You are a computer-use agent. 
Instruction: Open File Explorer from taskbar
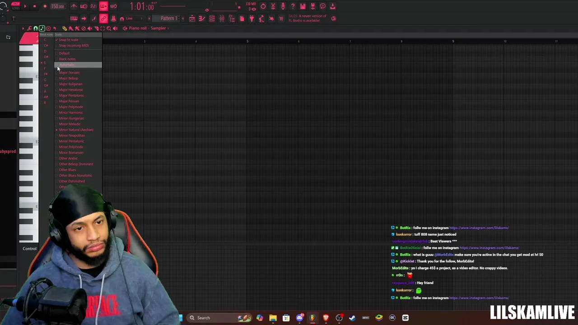[x=273, y=318]
